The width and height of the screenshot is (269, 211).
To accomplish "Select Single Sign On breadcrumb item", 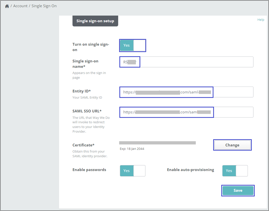I will pos(44,6).
